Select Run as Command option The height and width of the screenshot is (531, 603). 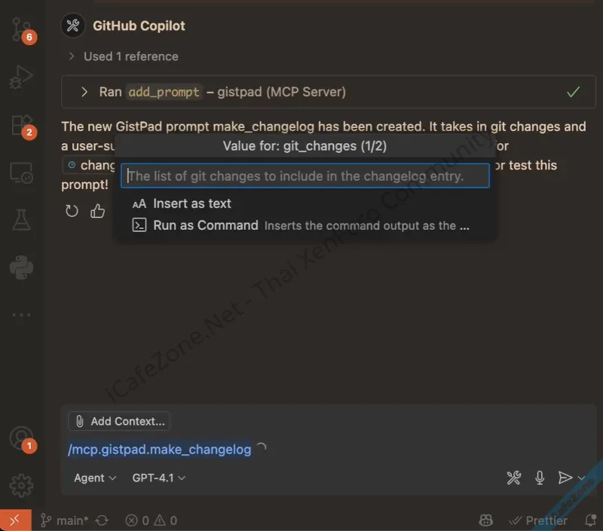(x=206, y=224)
